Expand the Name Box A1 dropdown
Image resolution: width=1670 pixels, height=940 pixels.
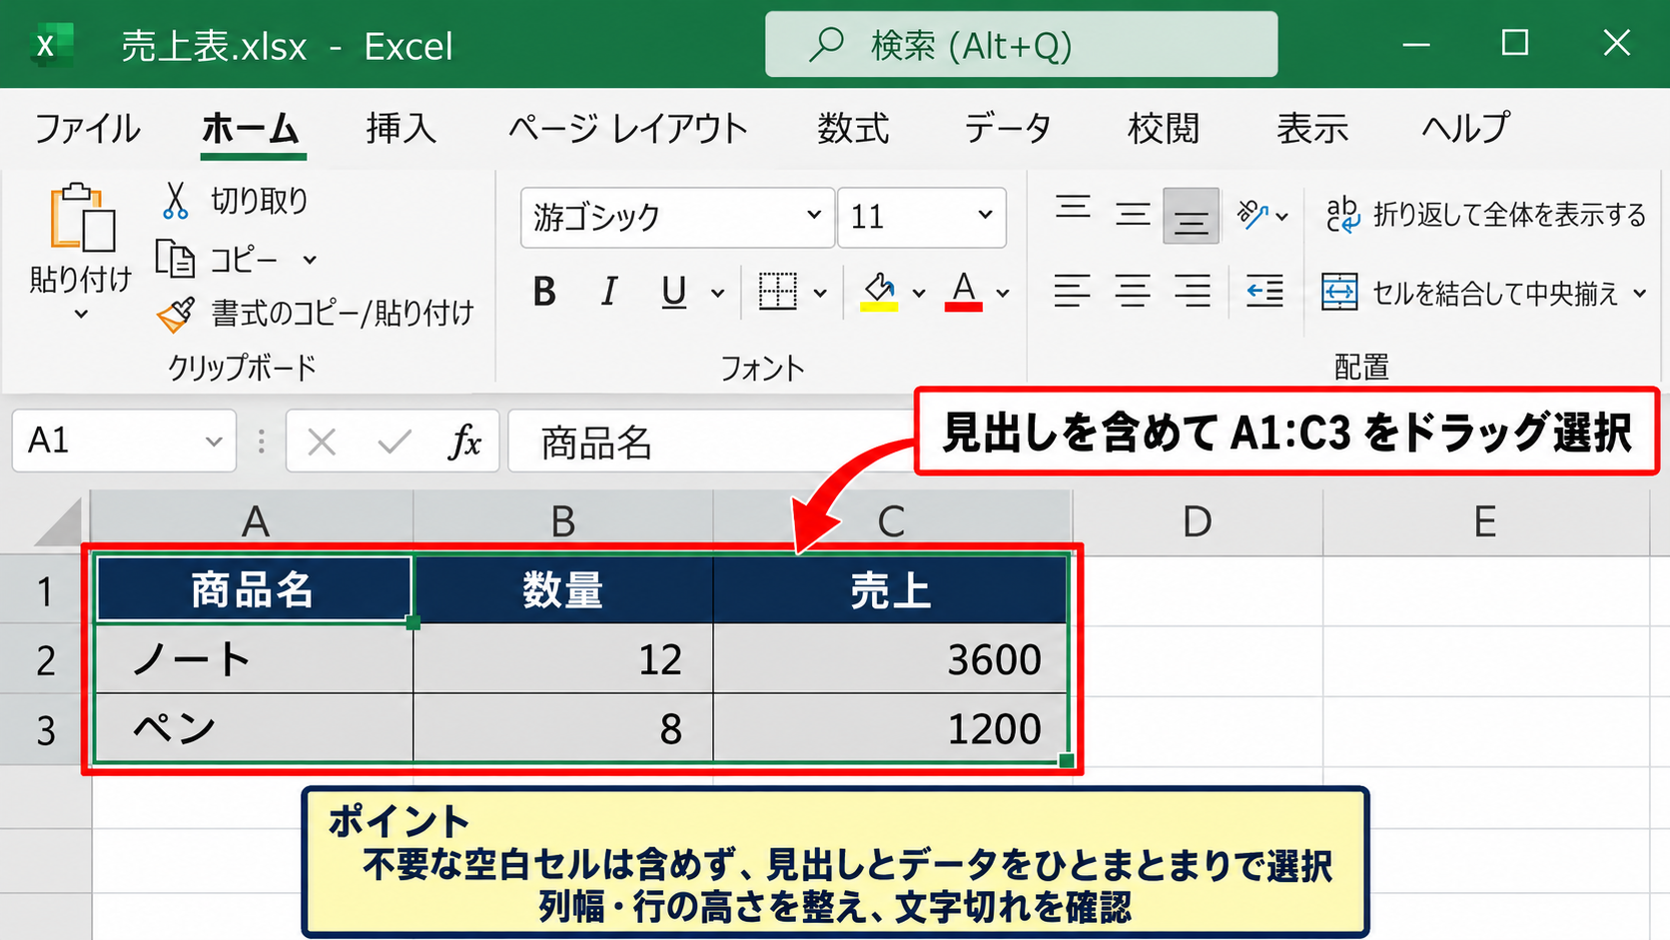[x=213, y=442]
